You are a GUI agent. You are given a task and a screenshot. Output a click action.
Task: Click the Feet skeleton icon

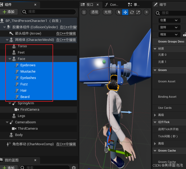[x=14, y=53]
